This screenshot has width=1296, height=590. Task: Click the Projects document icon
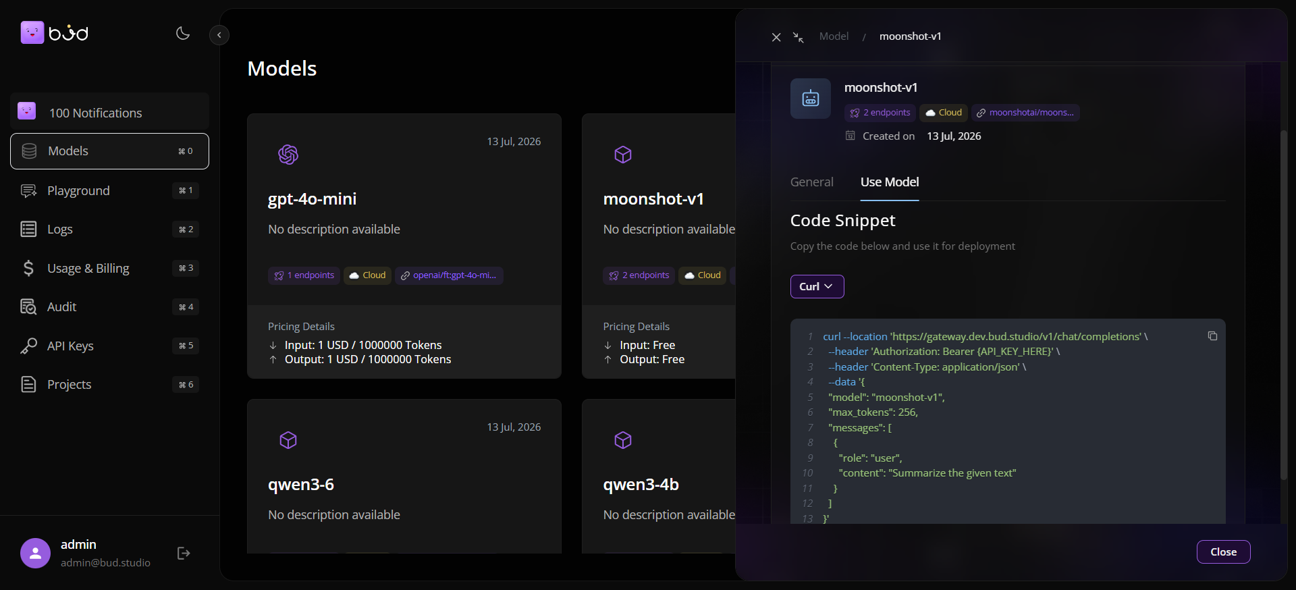(x=28, y=385)
